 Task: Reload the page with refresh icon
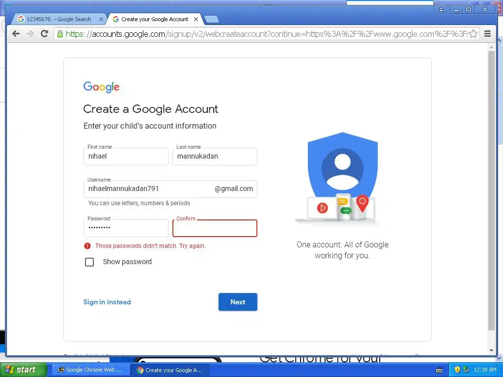pos(45,33)
